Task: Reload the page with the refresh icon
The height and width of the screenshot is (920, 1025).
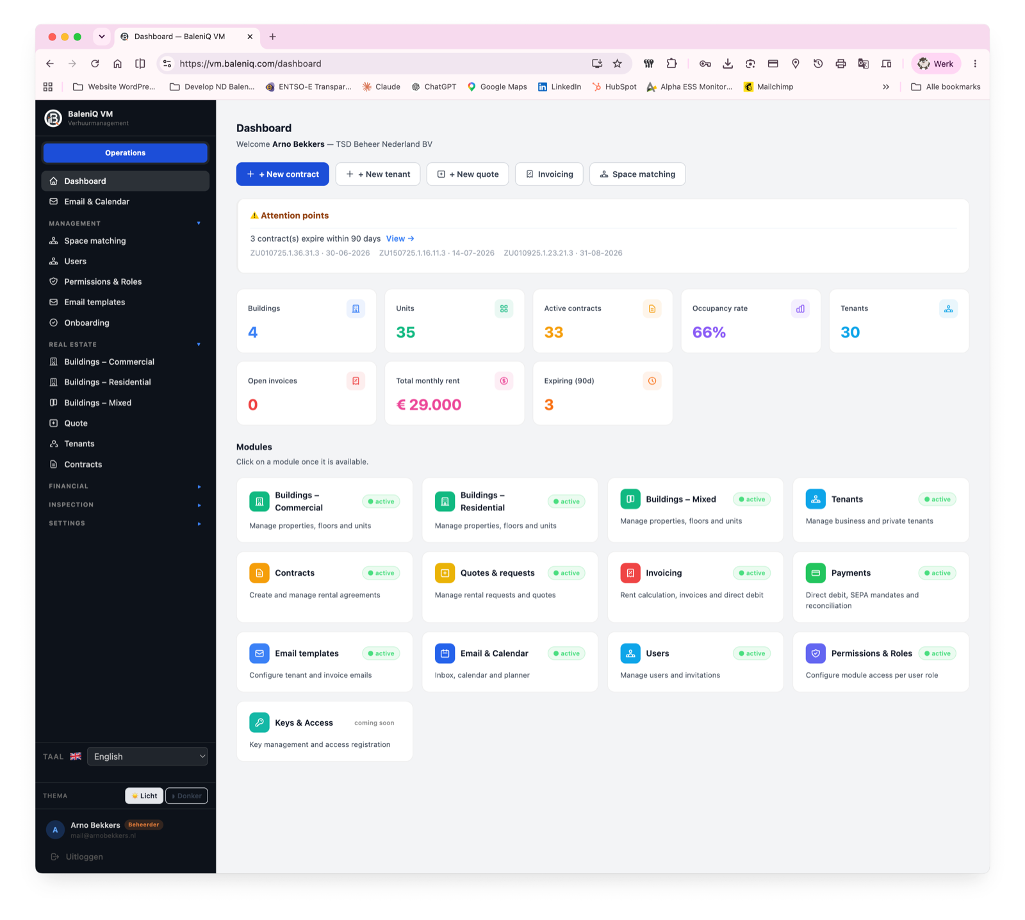Action: (x=95, y=63)
